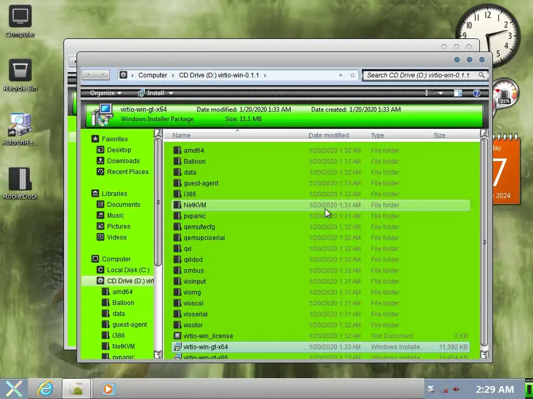Select the NetKVM folder in the file list
Viewport: 533px width, 399px height.
point(321,205)
